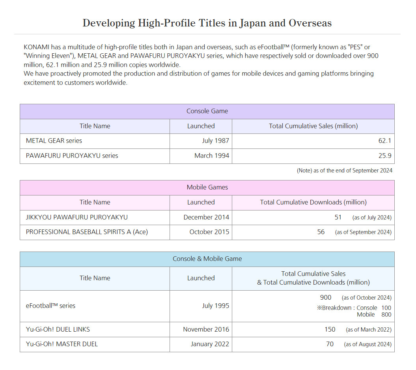Click PROFESSIONAL BASEBALL SPIRITS A (Ace) title

click(x=87, y=232)
